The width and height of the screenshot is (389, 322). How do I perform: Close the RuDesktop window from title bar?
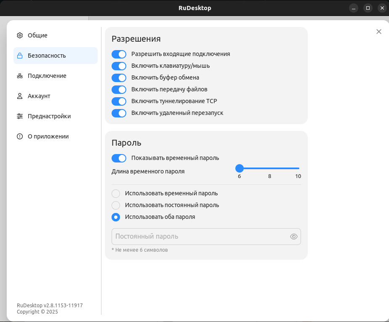pos(382,8)
